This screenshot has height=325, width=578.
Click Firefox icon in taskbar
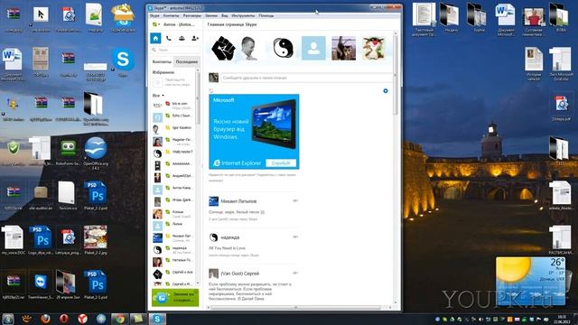click(45, 319)
